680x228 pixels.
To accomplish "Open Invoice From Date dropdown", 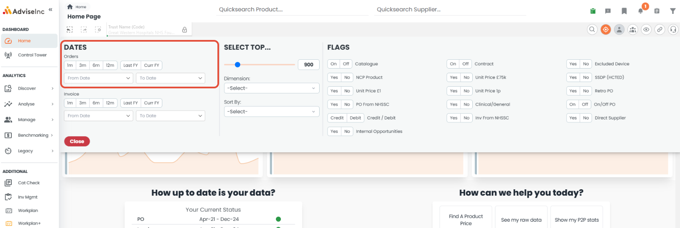I will click(99, 116).
